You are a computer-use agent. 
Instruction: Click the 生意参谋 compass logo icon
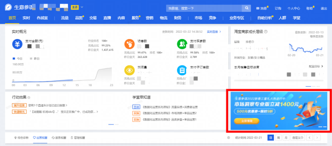(8, 7)
